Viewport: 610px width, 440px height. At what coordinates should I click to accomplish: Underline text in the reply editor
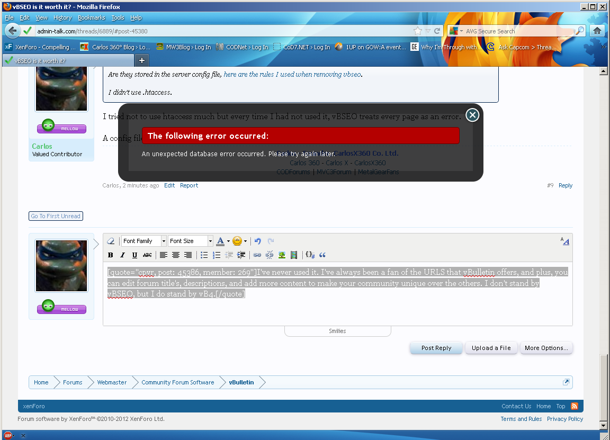134,255
